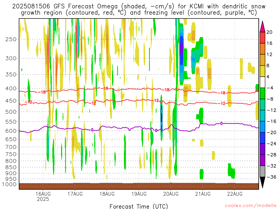Viewport: 279px width, 209px height.
Task: Click the 21AUG date tick label
Action: click(x=203, y=194)
